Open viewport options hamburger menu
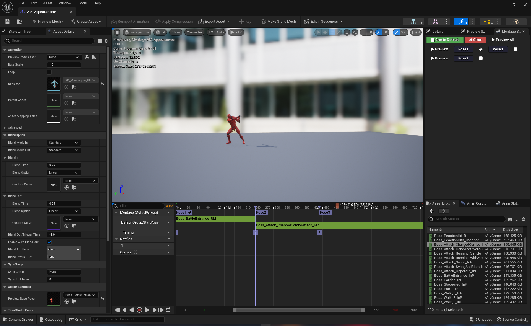Image resolution: width=531 pixels, height=326 pixels. click(117, 32)
